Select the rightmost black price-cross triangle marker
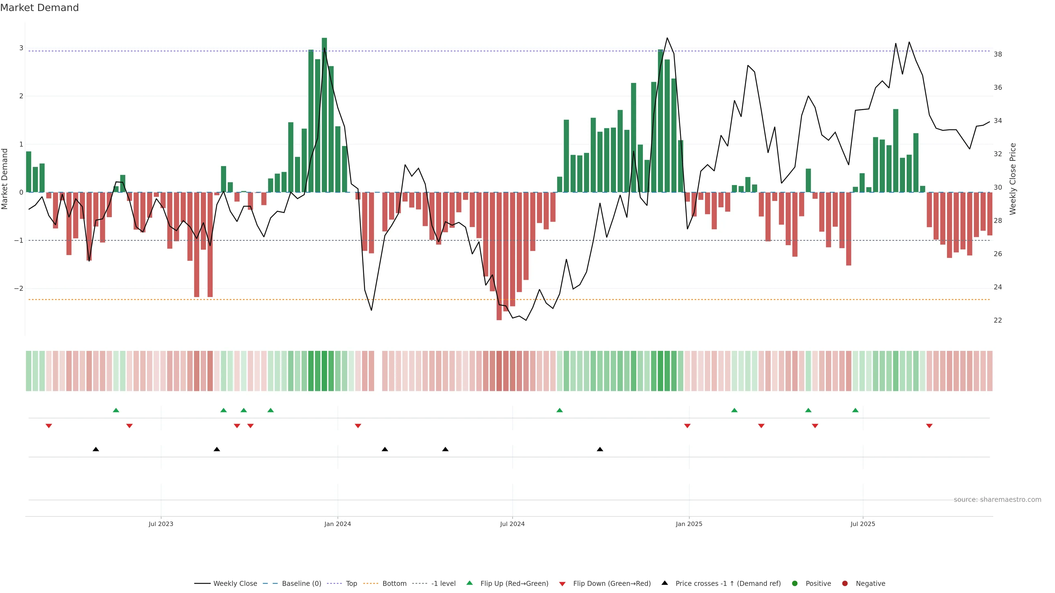The image size is (1055, 593). [x=600, y=449]
